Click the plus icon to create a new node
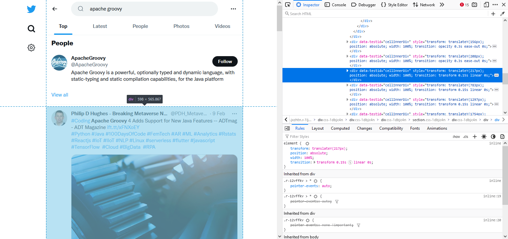Viewport: 508px width, 239px height. tap(493, 14)
